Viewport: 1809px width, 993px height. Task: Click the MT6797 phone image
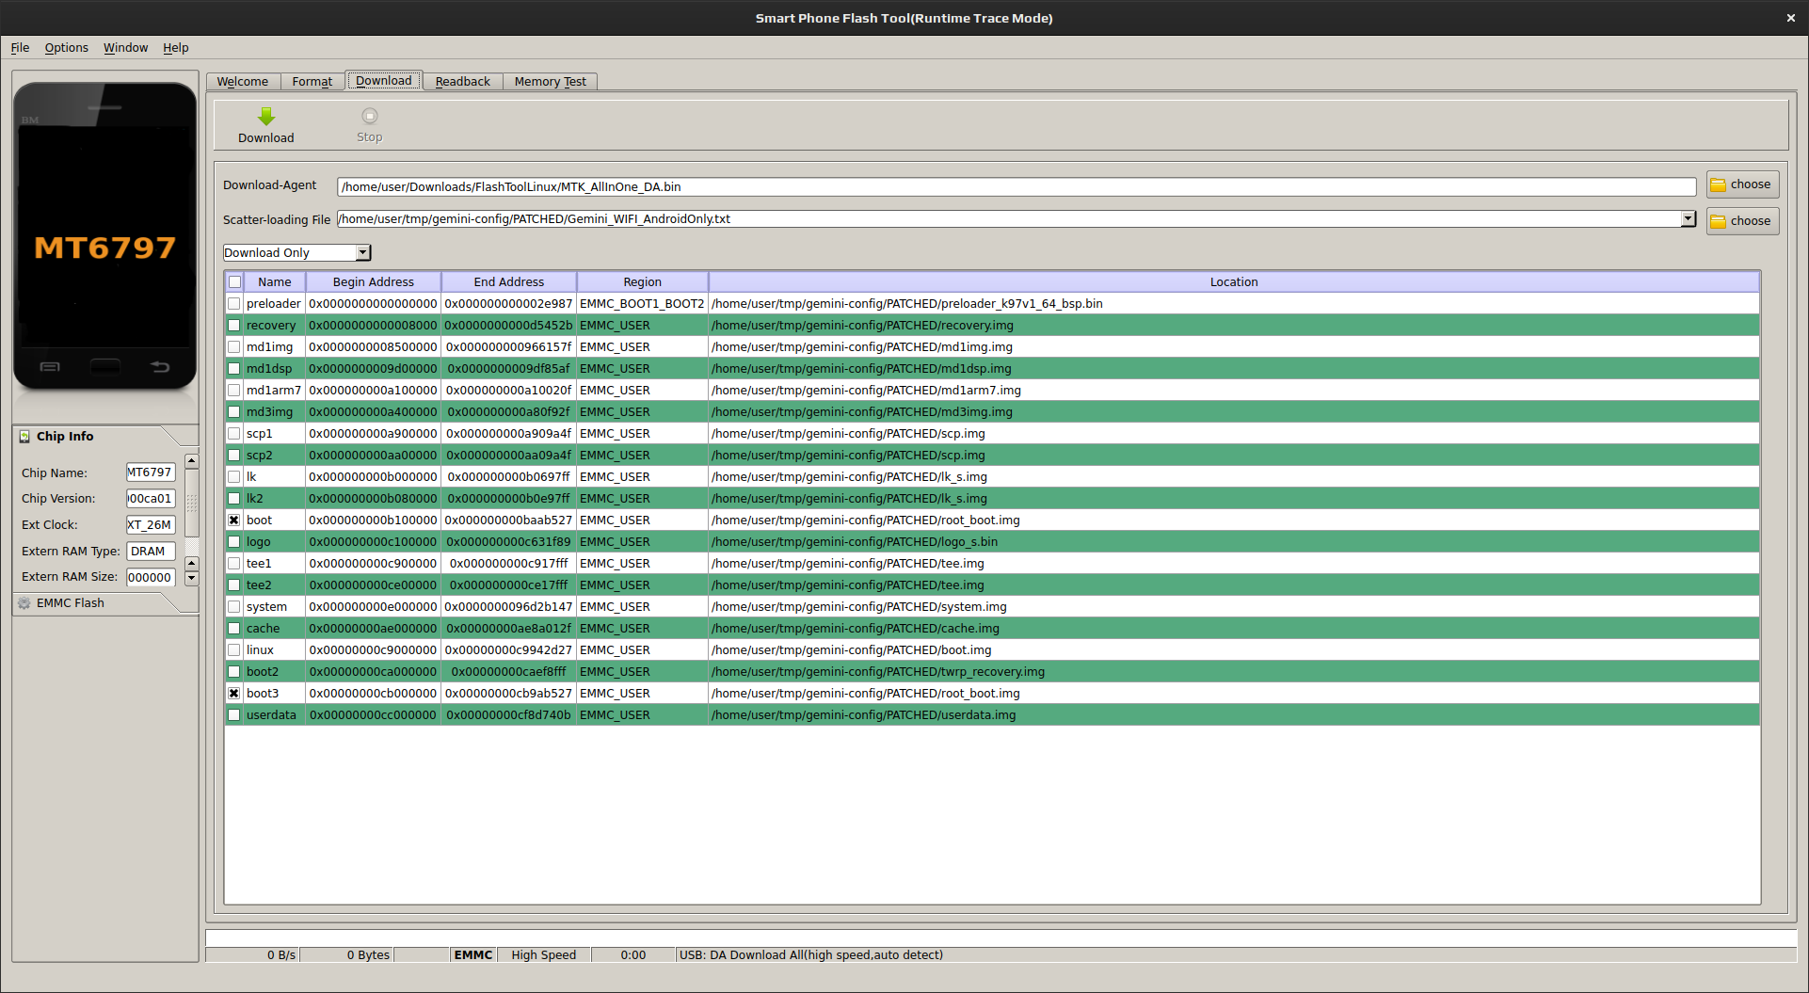point(105,236)
